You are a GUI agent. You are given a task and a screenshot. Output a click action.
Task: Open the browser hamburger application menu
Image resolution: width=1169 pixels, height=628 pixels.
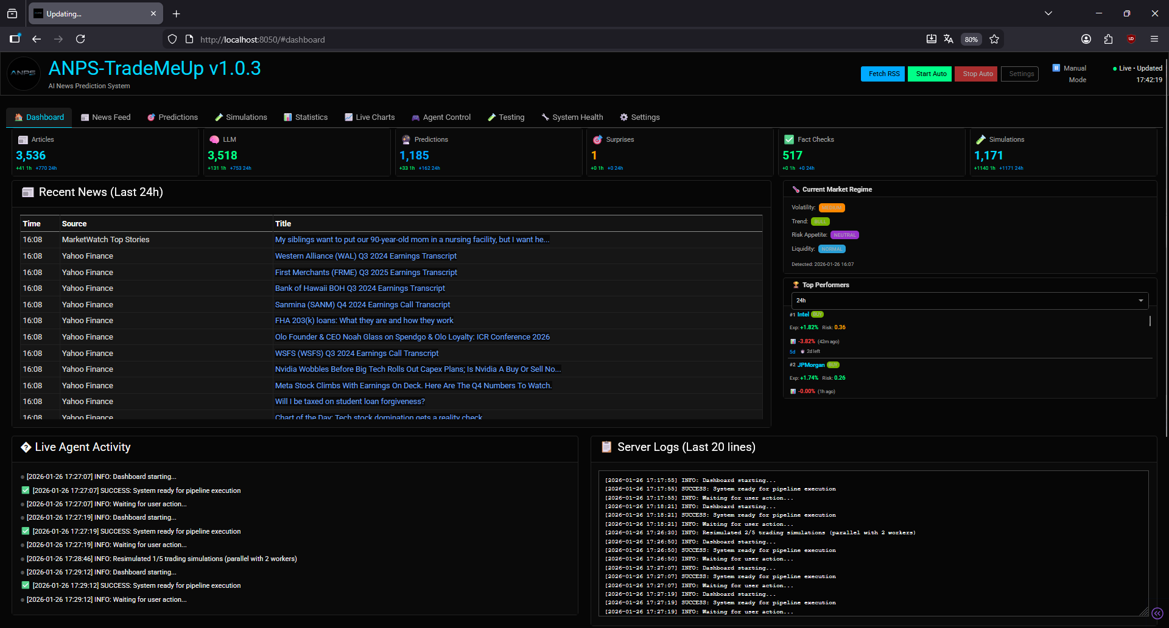1154,39
